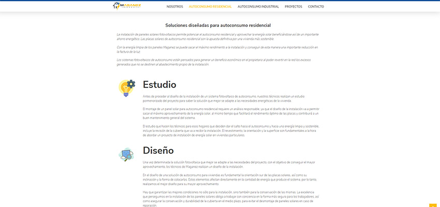This screenshot has width=440, height=207.
Task: Click the Estudio section heading
Action: 159,84
